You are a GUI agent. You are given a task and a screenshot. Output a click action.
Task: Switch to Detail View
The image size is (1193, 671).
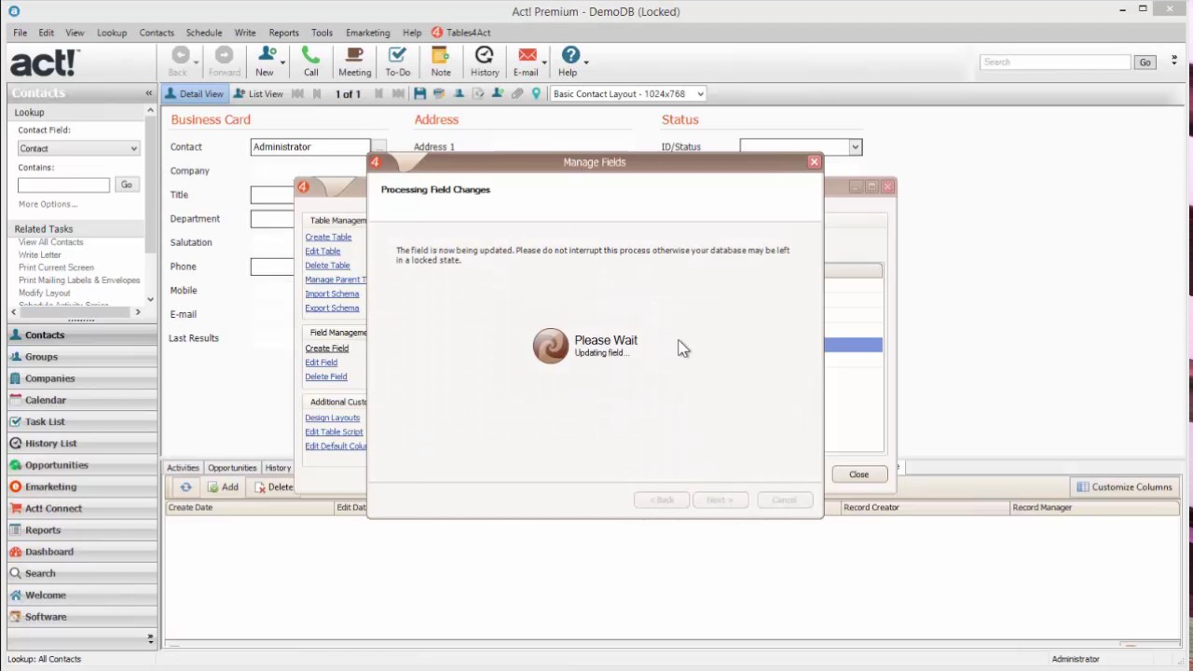[194, 94]
